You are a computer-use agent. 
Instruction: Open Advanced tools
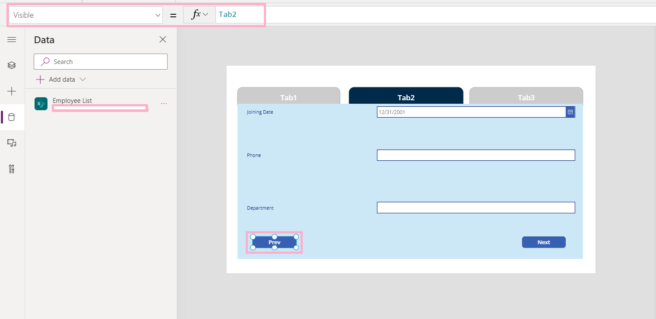click(x=12, y=169)
